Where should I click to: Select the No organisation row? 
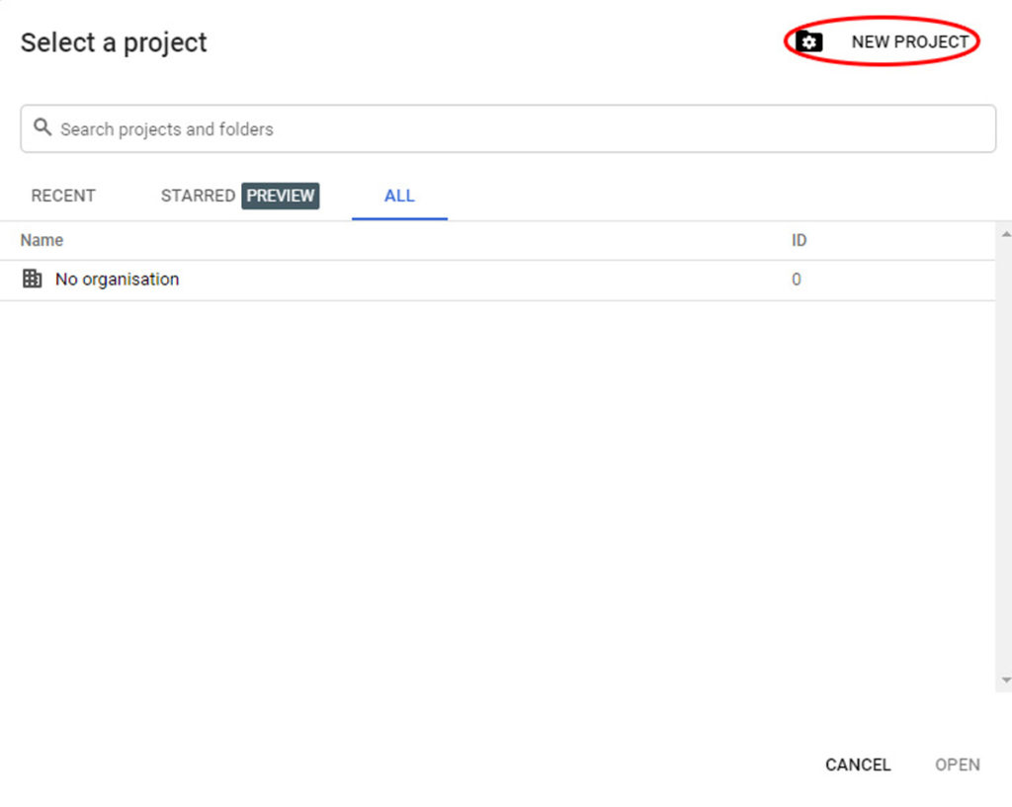pos(395,279)
